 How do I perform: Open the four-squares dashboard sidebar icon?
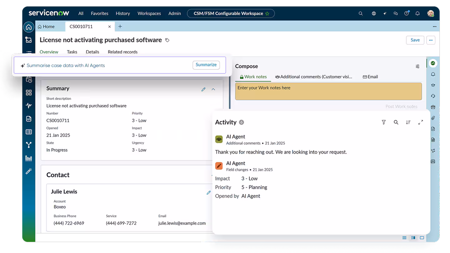29,92
